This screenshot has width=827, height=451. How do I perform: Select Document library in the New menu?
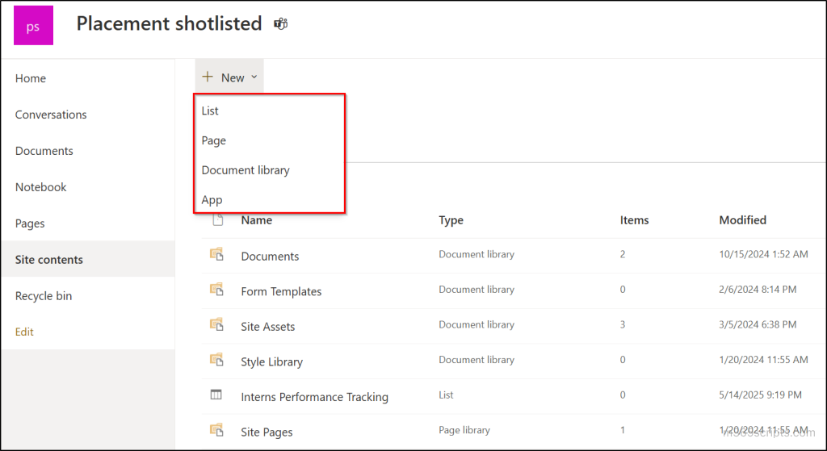point(246,170)
